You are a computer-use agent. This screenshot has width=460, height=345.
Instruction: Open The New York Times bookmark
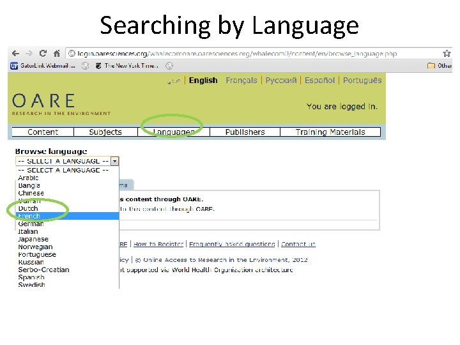pyautogui.click(x=126, y=66)
